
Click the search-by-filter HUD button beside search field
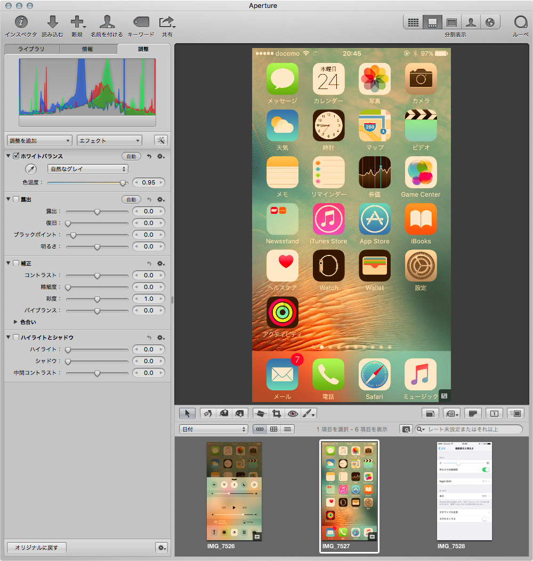[x=406, y=429]
